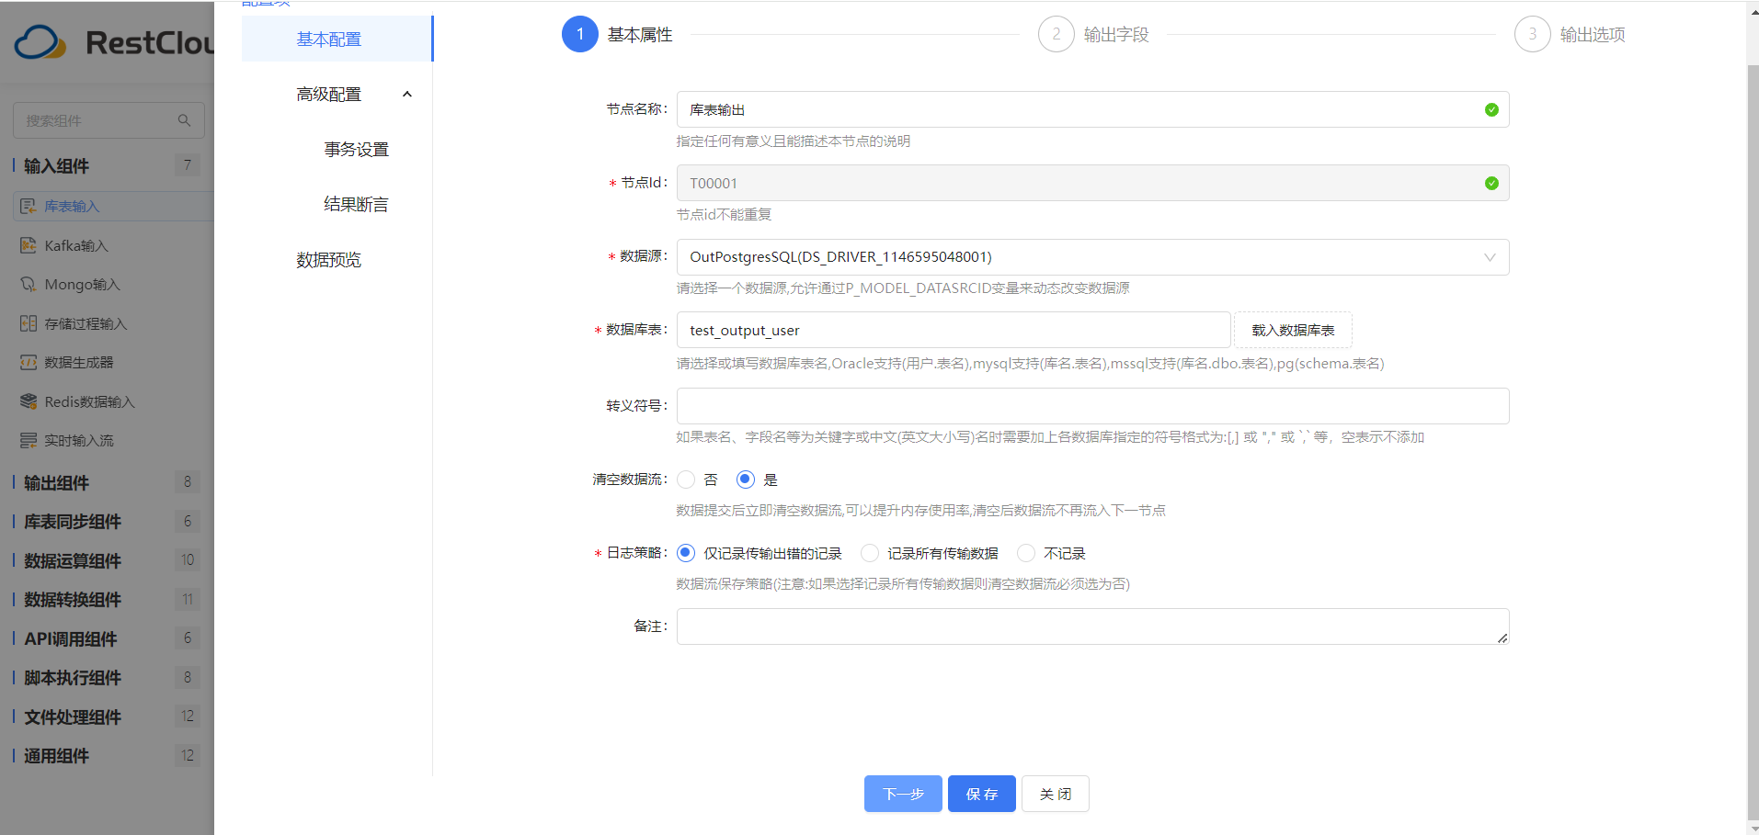Select 否 for 清空数据流
The width and height of the screenshot is (1759, 835).
click(x=686, y=480)
